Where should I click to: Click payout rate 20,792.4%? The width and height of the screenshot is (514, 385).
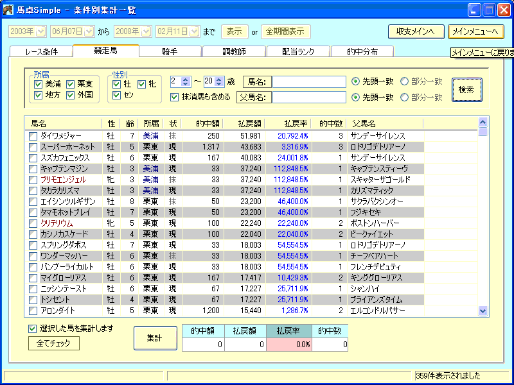coord(293,136)
